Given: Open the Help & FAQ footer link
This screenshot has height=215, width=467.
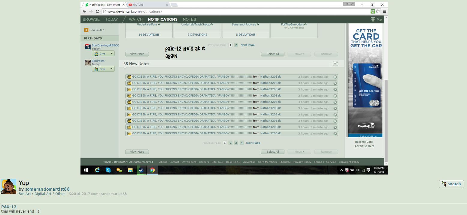Looking at the screenshot, I should [233, 162].
